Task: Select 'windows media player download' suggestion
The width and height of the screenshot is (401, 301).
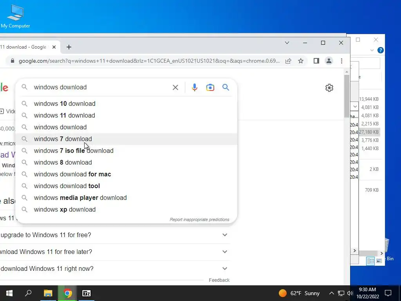Action: point(126,198)
